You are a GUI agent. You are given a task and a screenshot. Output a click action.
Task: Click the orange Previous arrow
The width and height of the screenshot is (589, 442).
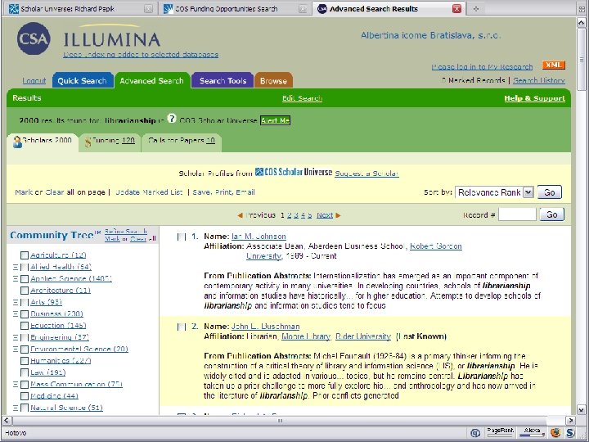click(240, 215)
